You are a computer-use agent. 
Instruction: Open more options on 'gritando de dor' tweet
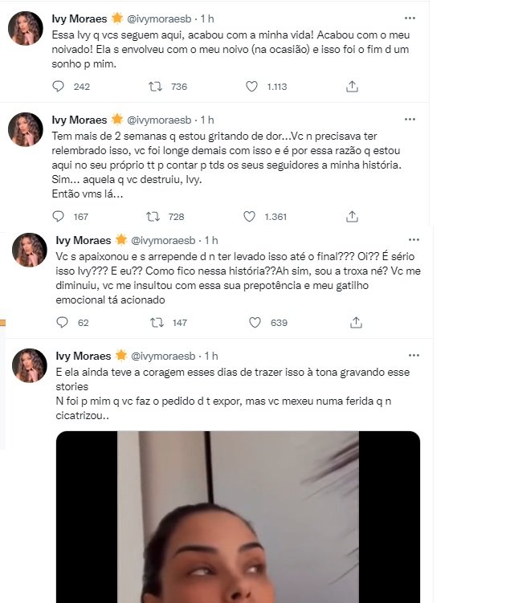click(x=410, y=119)
